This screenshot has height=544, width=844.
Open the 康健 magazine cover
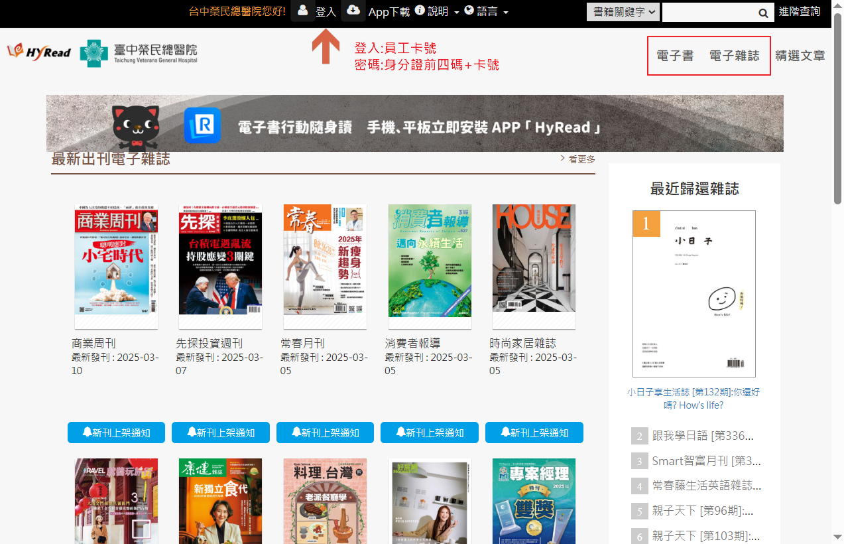click(220, 501)
